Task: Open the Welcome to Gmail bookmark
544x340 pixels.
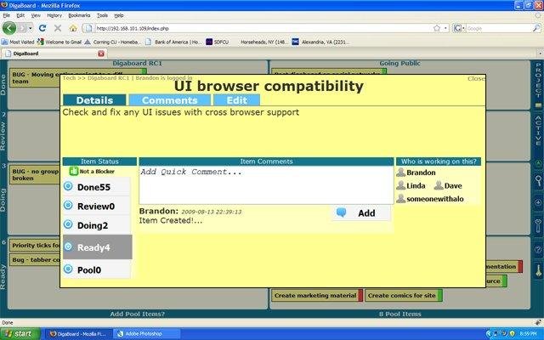Action: tap(59, 42)
